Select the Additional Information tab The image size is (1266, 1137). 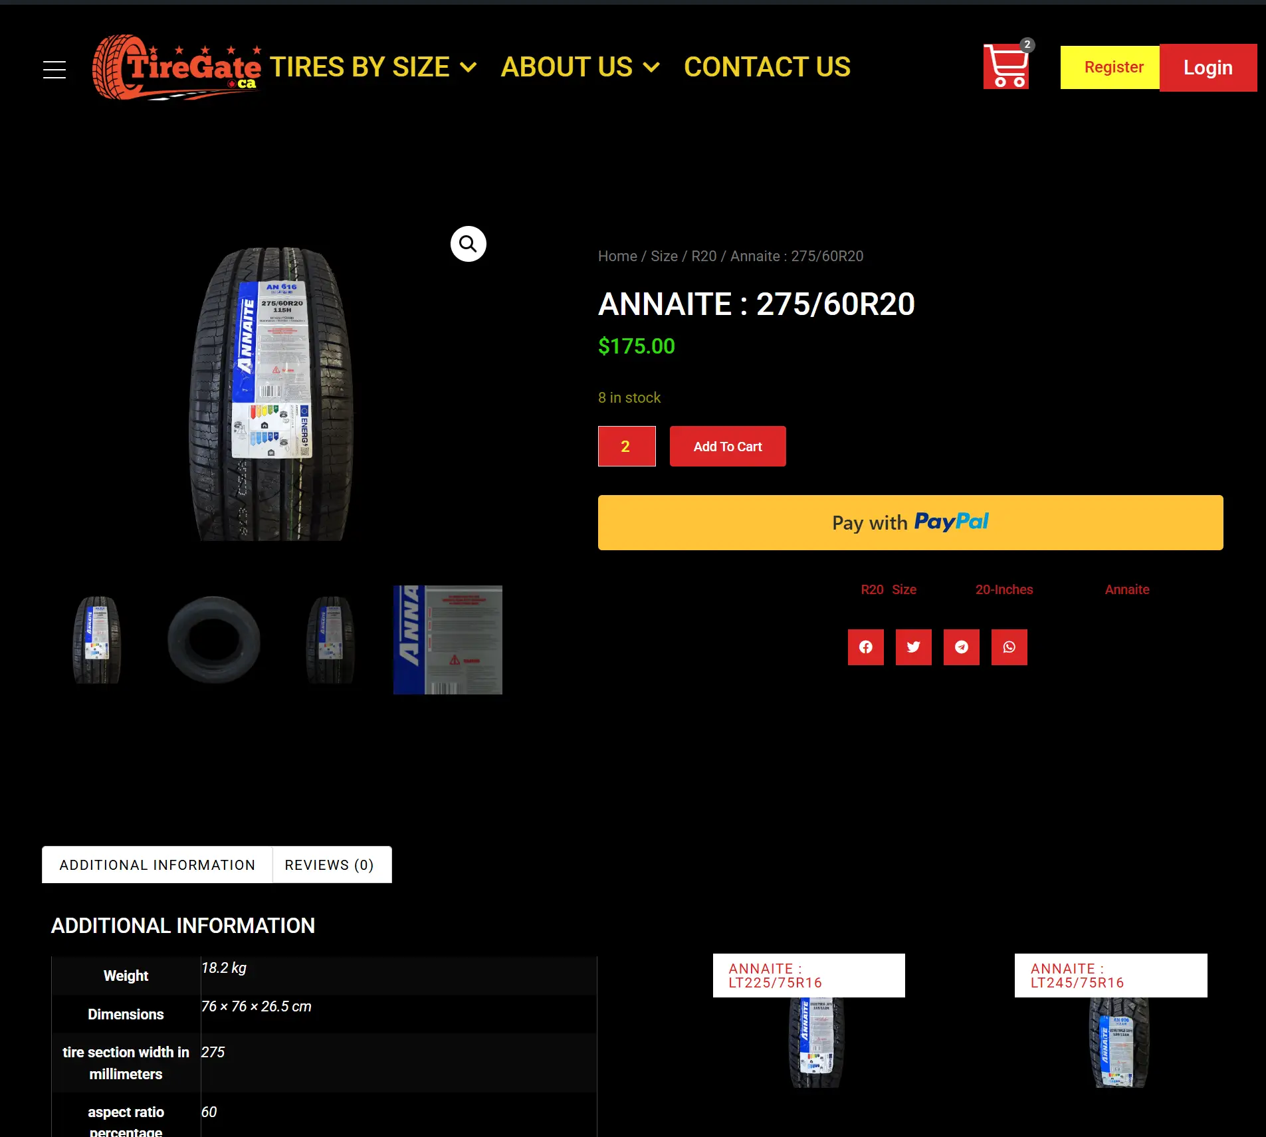coord(158,865)
